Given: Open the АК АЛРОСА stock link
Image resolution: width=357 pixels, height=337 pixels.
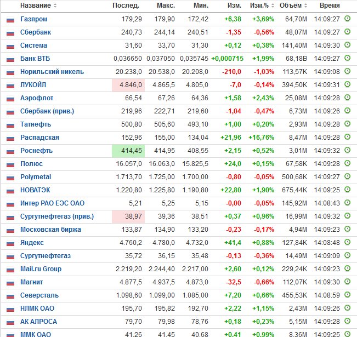Looking at the screenshot, I should coord(38,322).
